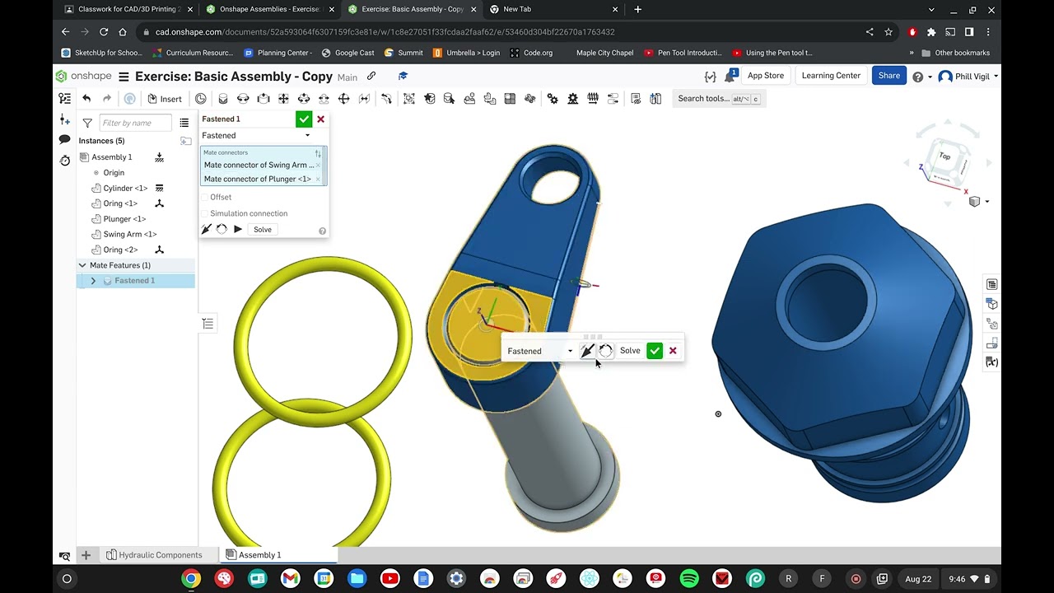Image resolution: width=1054 pixels, height=593 pixels.
Task: Select the Fastened mate tool in toolbar
Action: [x=222, y=99]
